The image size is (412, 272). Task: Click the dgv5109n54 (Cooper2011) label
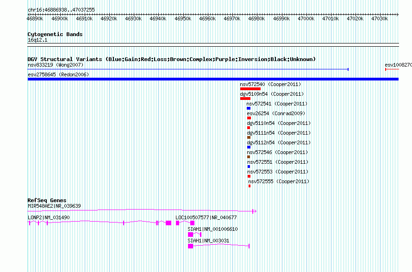272,94
